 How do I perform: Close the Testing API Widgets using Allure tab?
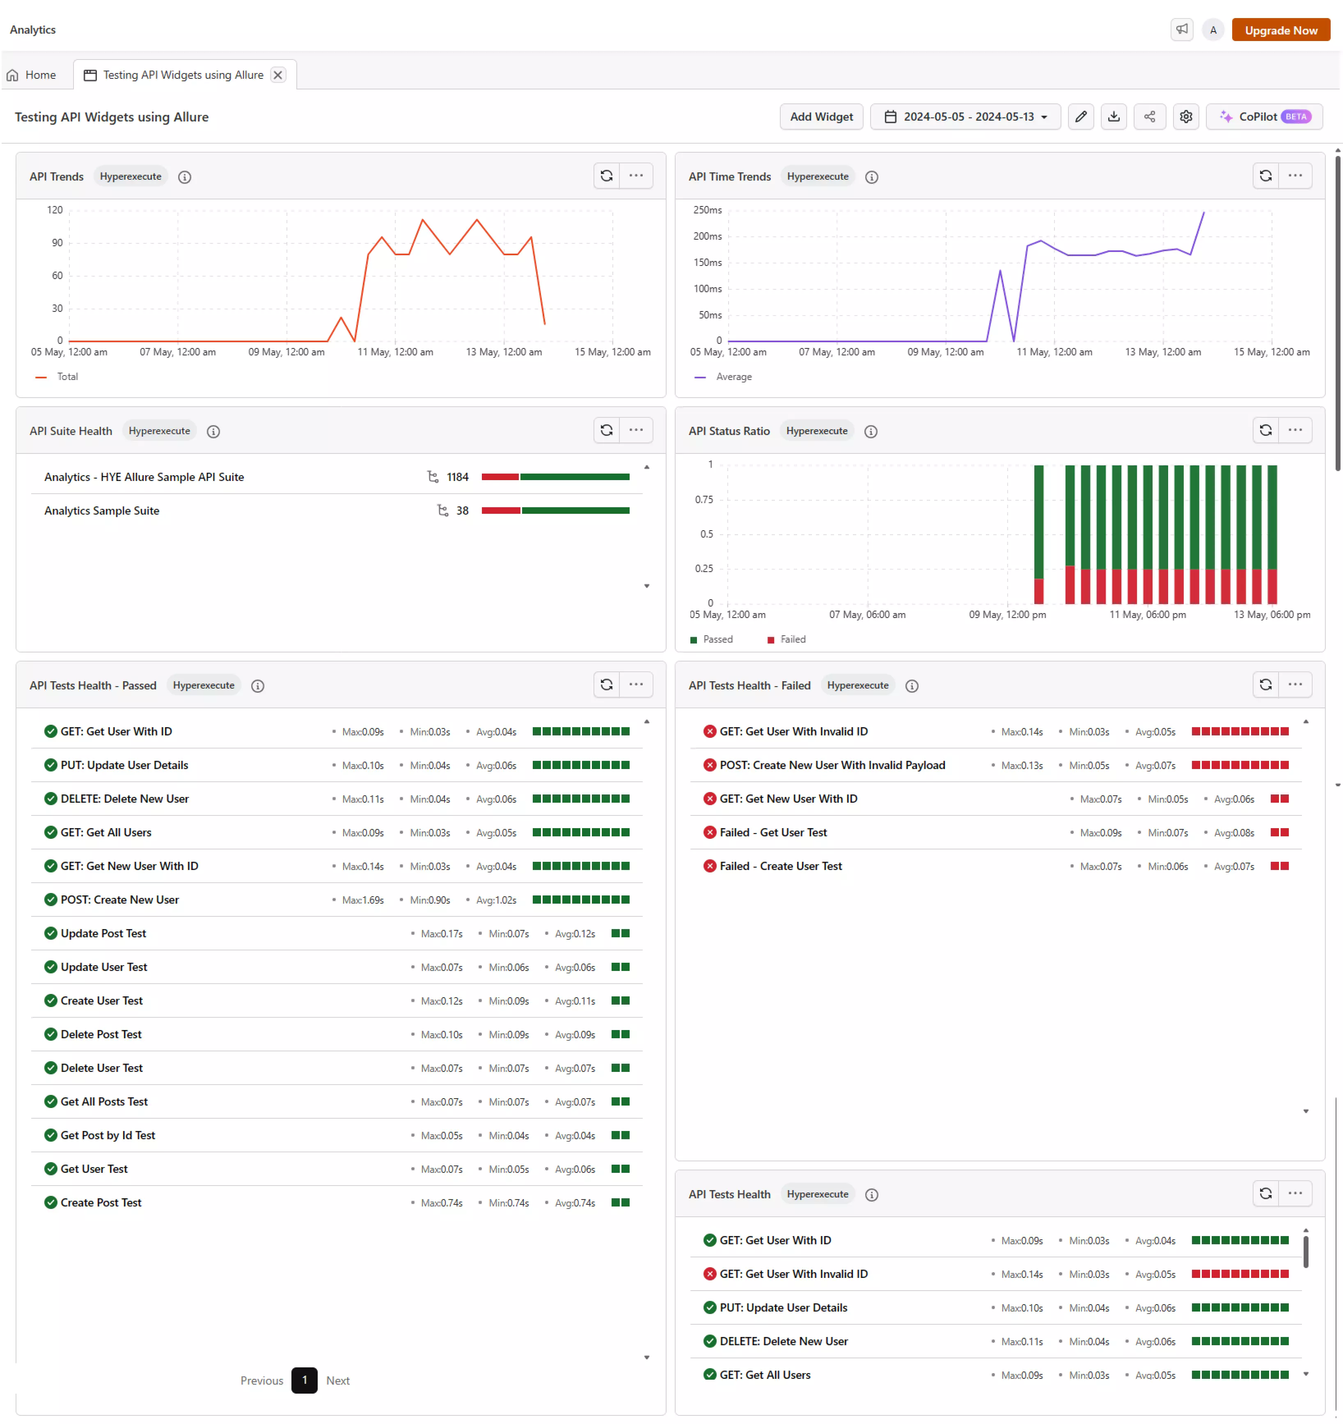coord(278,75)
